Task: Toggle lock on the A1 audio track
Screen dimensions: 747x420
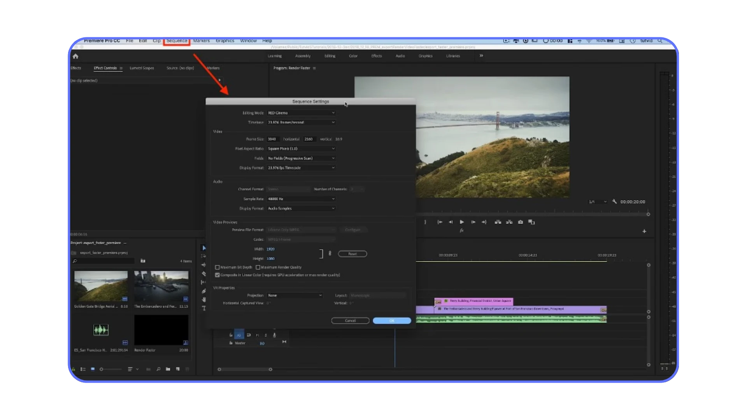Action: coord(231,335)
